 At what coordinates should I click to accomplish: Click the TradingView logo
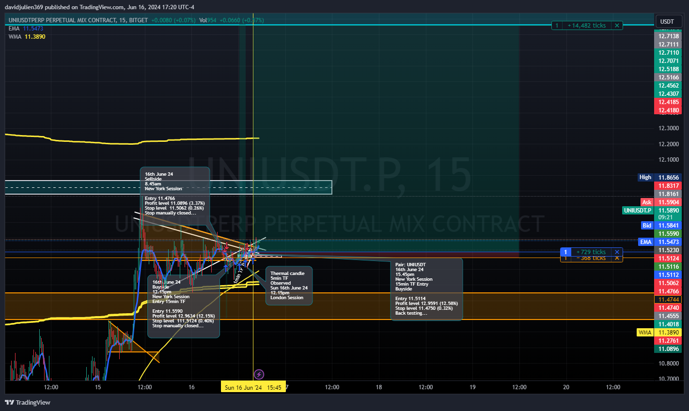[28, 402]
